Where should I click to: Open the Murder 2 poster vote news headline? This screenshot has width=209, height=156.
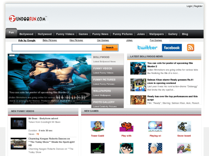(170, 65)
